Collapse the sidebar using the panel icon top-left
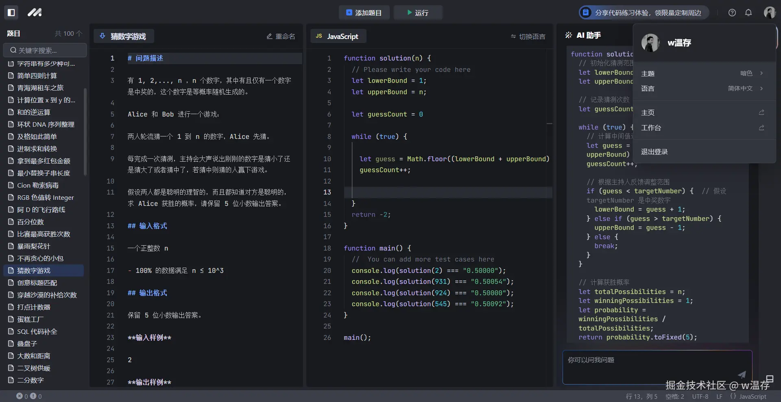The image size is (781, 402). (11, 12)
